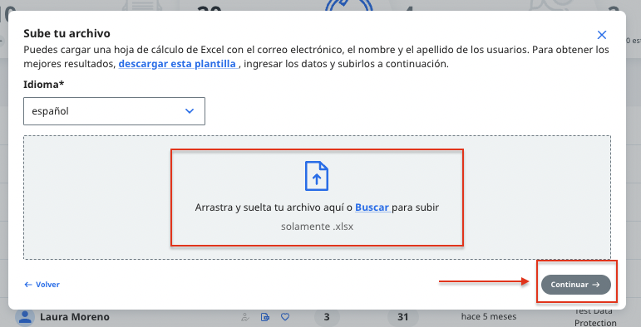Click the user-check icon in Laura Moreno's row

click(245, 317)
